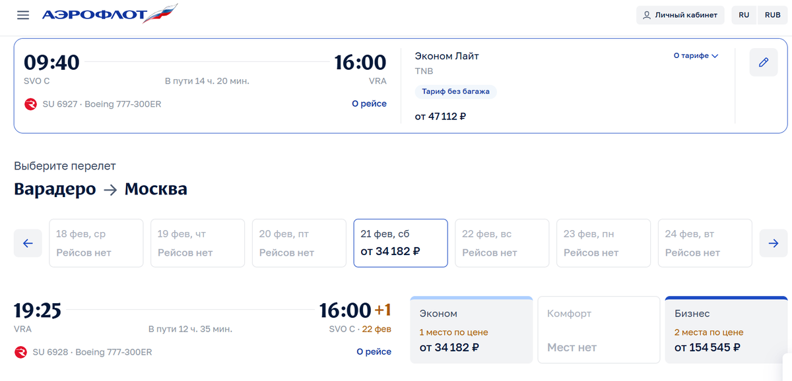
Task: Open О рейсе link for SU 6928
Action: pyautogui.click(x=374, y=352)
